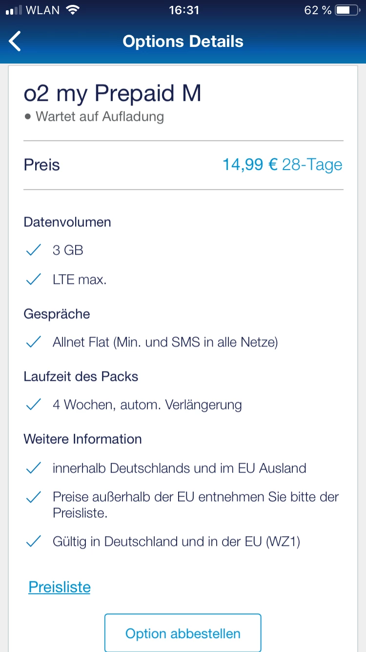Tap the 14,99 € 28-Tage price
Screen dimensions: 366x652
pyautogui.click(x=282, y=165)
